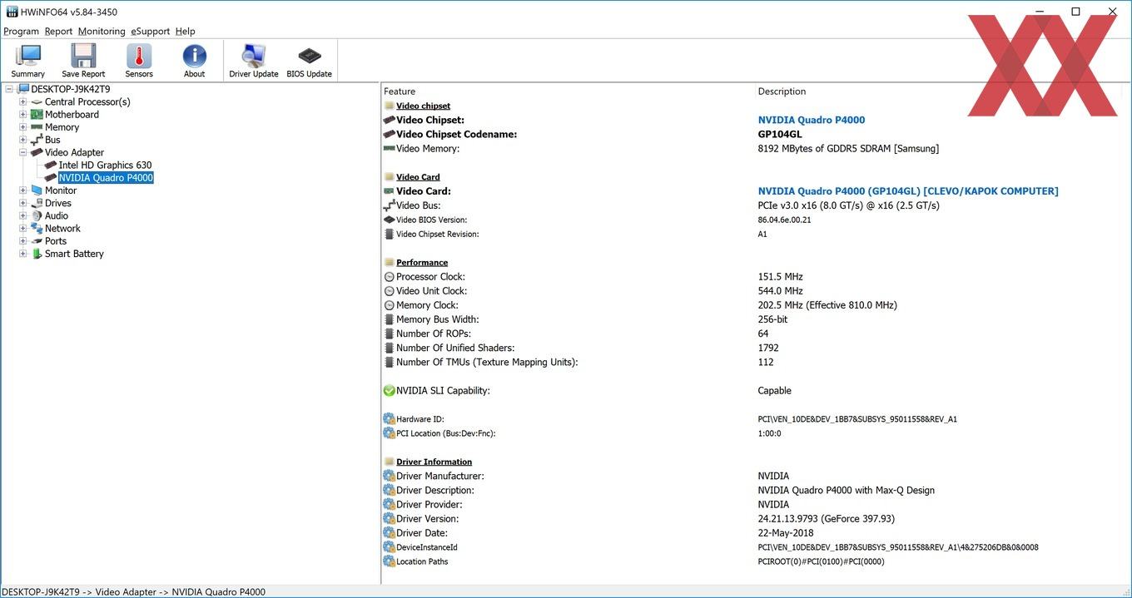
Task: Click the Ports tree icon
Action: pyautogui.click(x=37, y=241)
